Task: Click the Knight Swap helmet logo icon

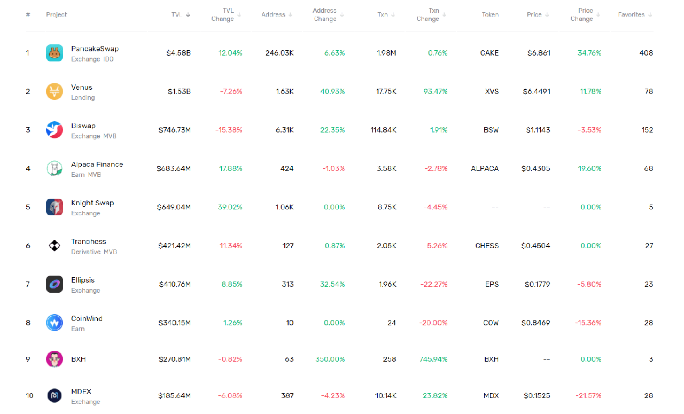Action: (55, 207)
